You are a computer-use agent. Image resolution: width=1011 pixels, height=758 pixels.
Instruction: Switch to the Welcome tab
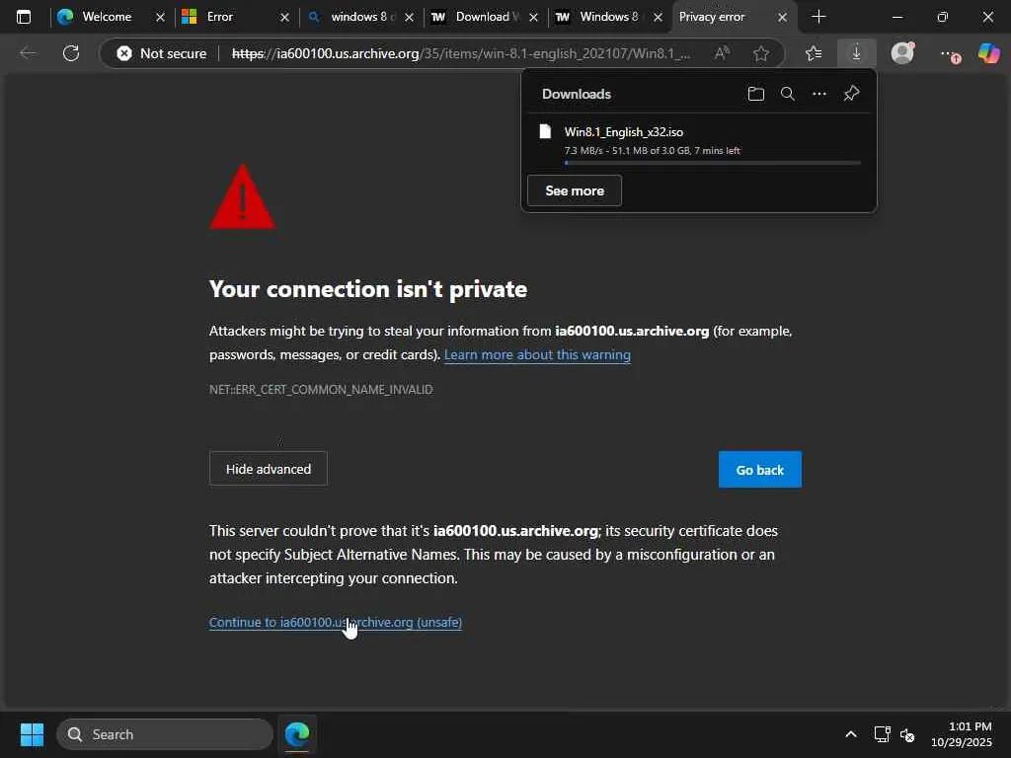tap(107, 17)
